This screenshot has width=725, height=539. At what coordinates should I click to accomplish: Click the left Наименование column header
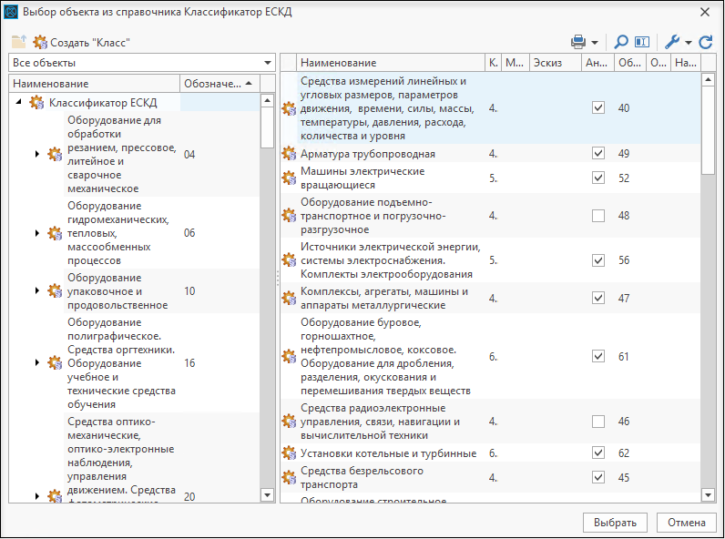(95, 84)
